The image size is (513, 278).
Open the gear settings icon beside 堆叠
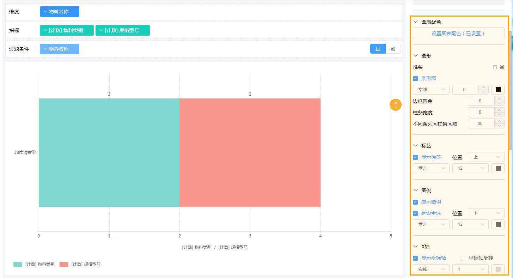502,67
